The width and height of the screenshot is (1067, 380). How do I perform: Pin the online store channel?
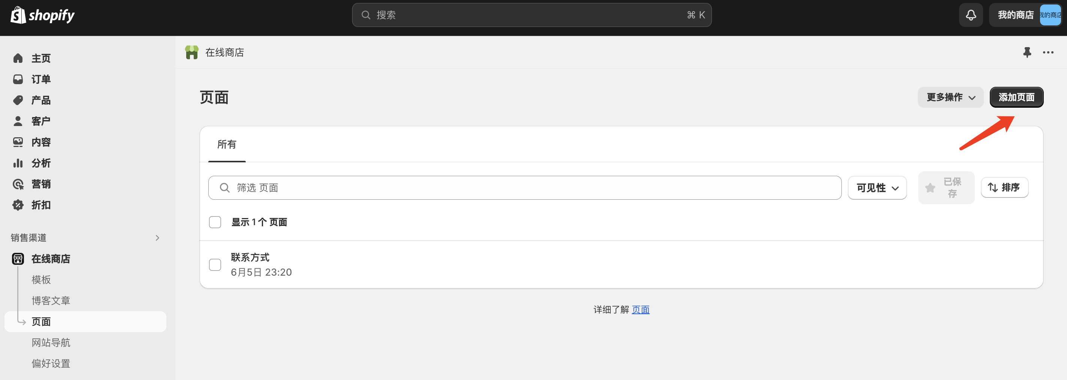pyautogui.click(x=1027, y=52)
